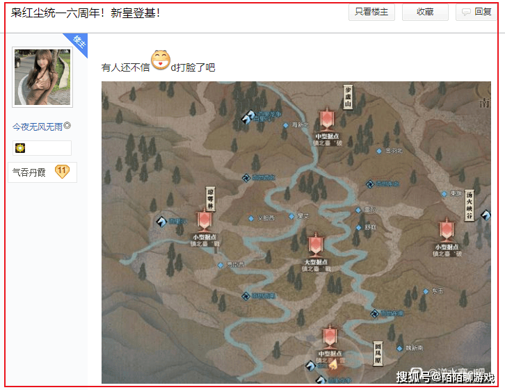Select the 小型据点 banner near 汤火峡谷
This screenshot has height=390, width=505.
click(x=447, y=230)
